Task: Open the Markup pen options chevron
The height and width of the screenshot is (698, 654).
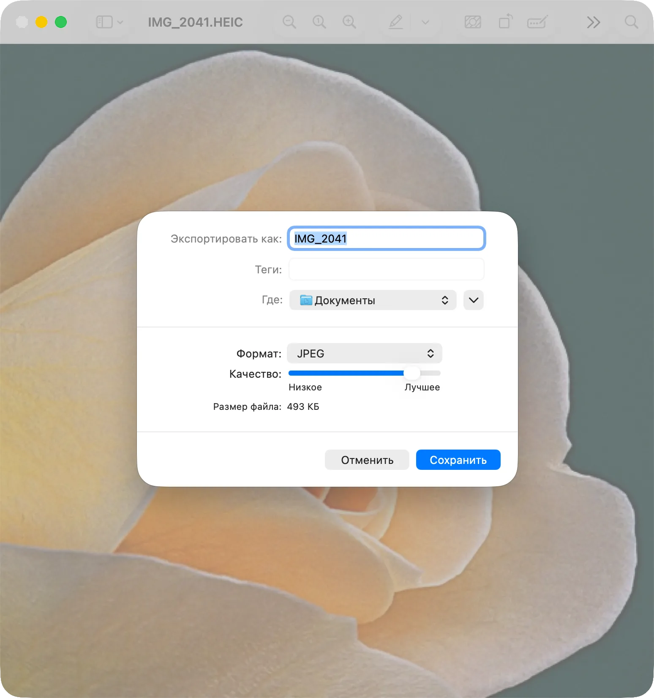Action: 425,22
